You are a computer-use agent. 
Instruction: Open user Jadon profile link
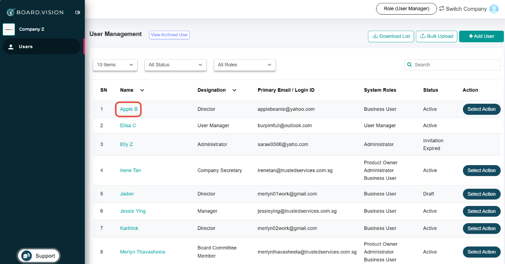[127, 194]
